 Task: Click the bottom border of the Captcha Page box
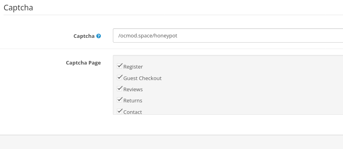[228, 114]
